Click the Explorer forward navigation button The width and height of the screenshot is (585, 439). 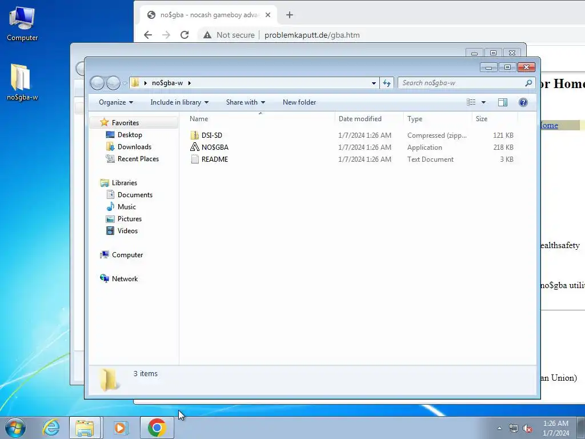point(113,83)
